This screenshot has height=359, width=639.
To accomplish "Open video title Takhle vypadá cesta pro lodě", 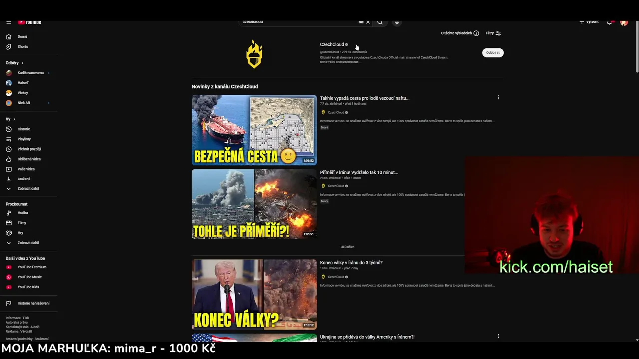I will (x=364, y=98).
